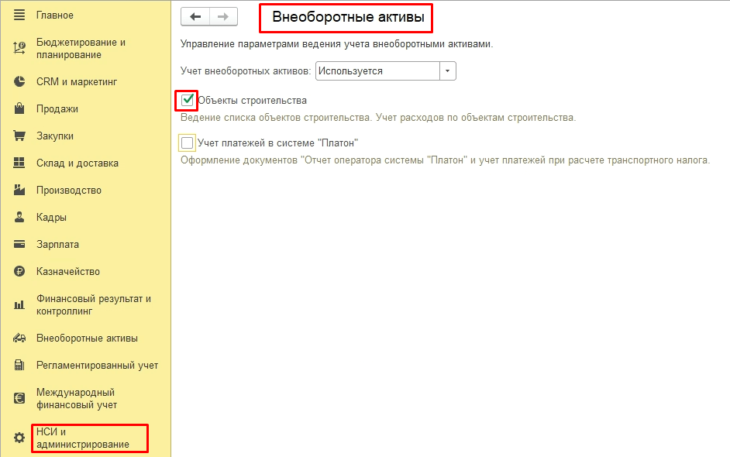Viewport: 730px width, 457px height.
Task: Click the Внеоборотные активы vehicle icon in sidebar
Action: click(19, 338)
